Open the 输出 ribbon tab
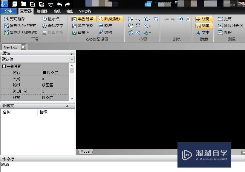 70,11
